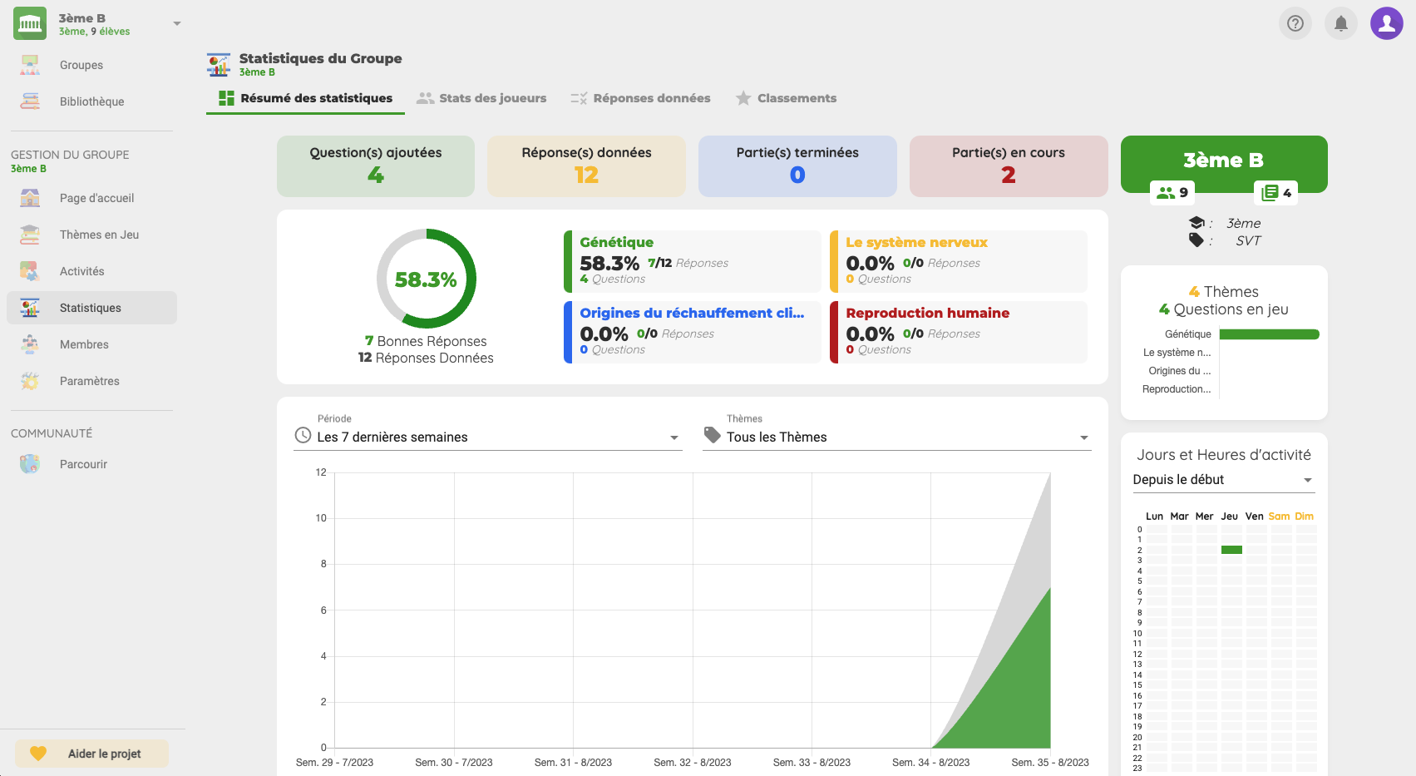
Task: Click the Groupes sidebar icon
Action: click(x=30, y=65)
